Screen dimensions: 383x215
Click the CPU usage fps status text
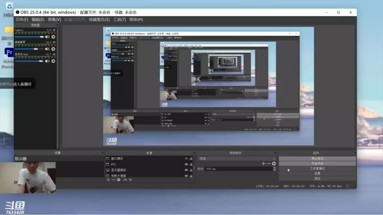[x=326, y=186]
